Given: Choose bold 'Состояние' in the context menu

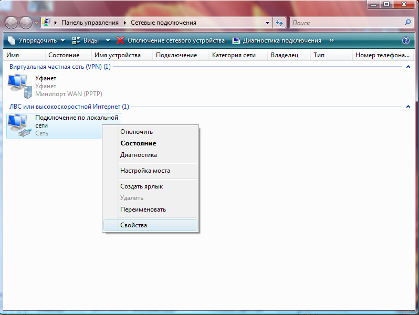Looking at the screenshot, I should [x=150, y=143].
